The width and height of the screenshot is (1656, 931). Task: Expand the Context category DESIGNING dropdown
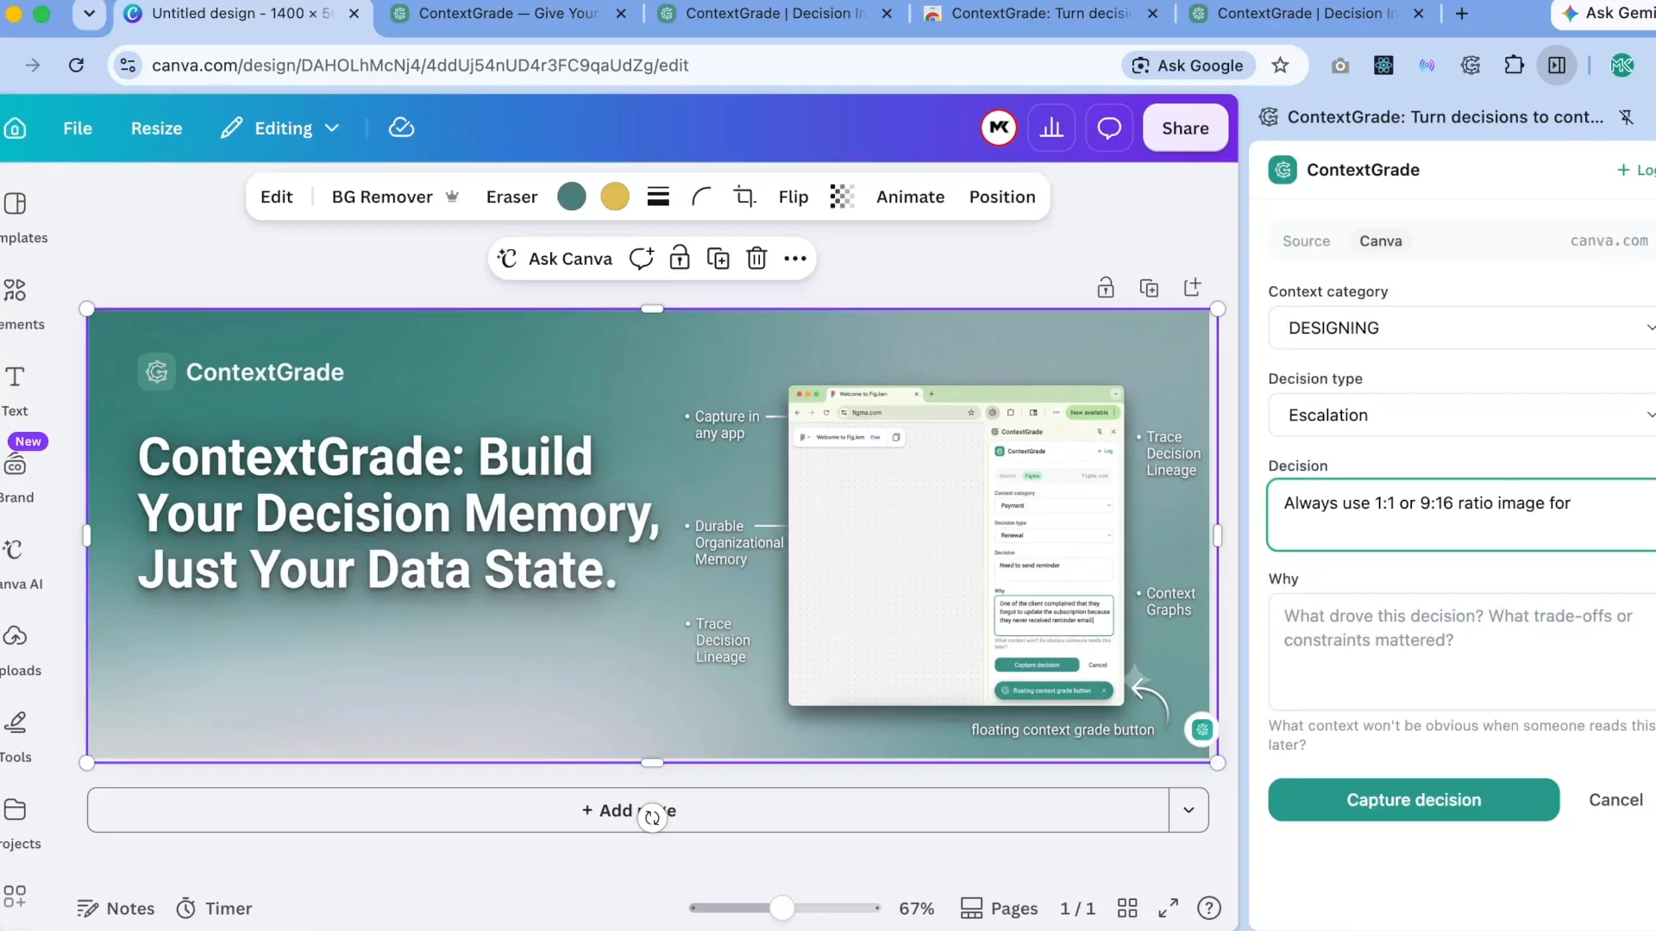point(1462,328)
